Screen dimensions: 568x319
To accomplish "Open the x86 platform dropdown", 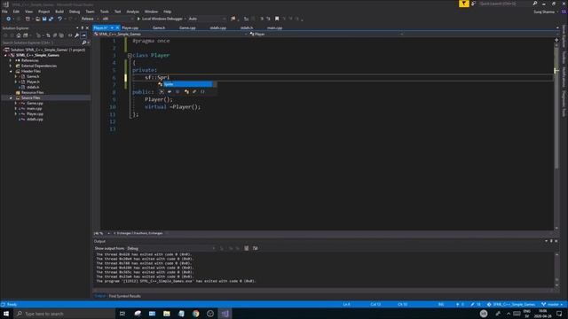I will coord(117,19).
